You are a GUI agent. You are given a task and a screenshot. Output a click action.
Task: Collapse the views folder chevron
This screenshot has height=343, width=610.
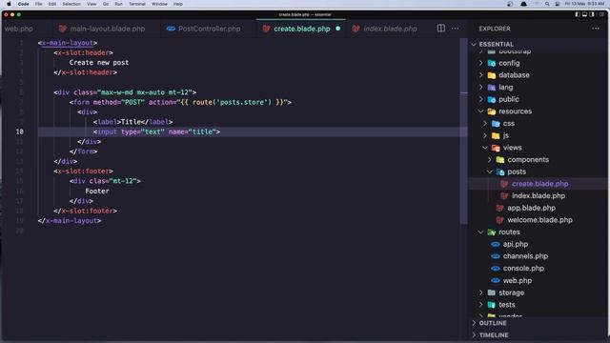pyautogui.click(x=485, y=148)
